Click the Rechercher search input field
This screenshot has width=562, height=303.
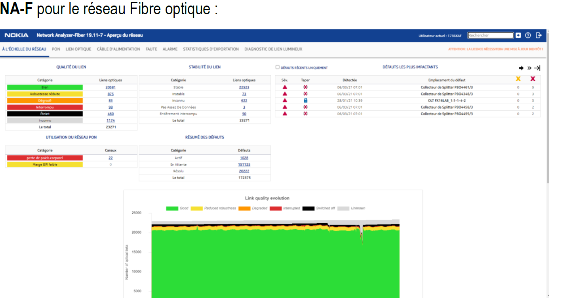490,35
